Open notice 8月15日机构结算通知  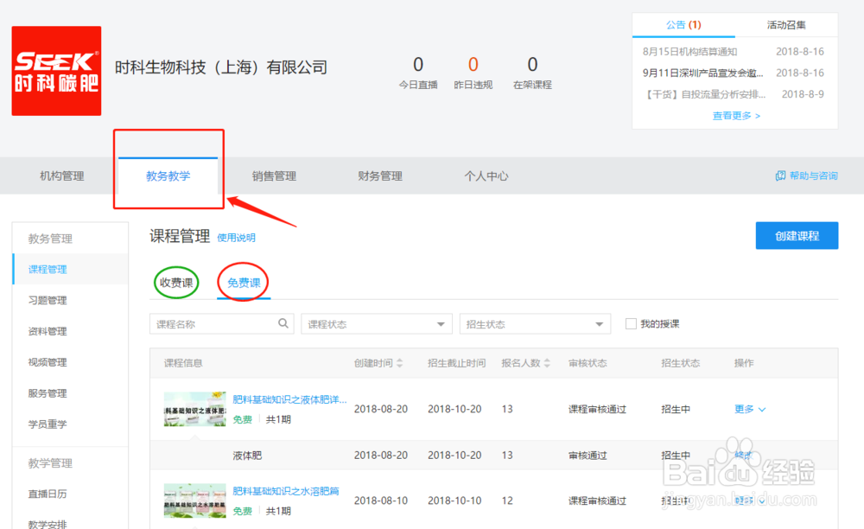pyautogui.click(x=689, y=51)
